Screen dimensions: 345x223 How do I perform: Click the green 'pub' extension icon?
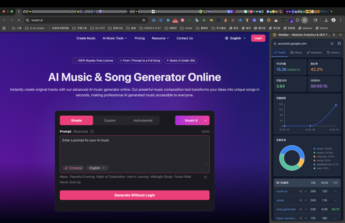pyautogui.click(x=283, y=20)
